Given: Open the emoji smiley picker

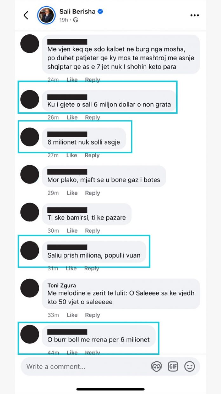Looking at the screenshot, I should click(190, 366).
